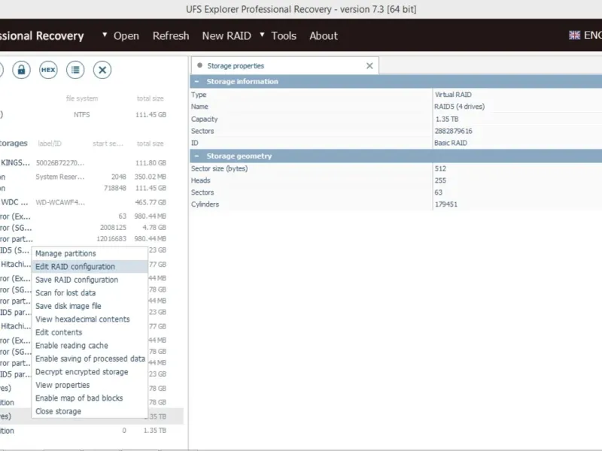Choose Close storage from context menu

[90, 411]
